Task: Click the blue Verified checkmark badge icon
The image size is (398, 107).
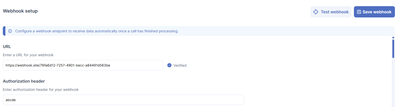Action: coord(169,65)
